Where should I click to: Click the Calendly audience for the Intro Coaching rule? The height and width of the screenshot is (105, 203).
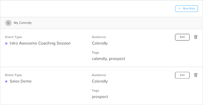pyautogui.click(x=100, y=43)
